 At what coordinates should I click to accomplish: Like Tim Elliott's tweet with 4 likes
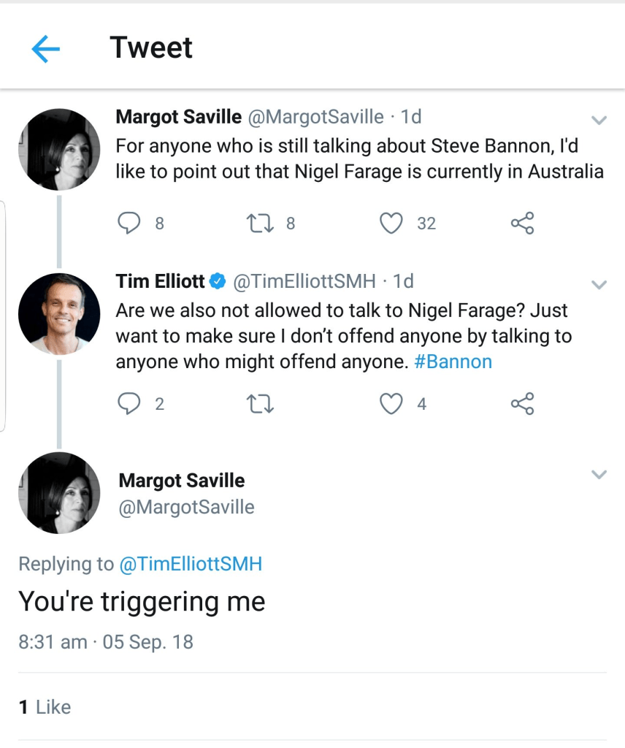392,403
